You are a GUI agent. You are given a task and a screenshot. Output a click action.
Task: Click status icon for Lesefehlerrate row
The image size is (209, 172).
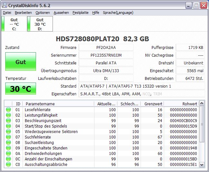click(x=8, y=110)
